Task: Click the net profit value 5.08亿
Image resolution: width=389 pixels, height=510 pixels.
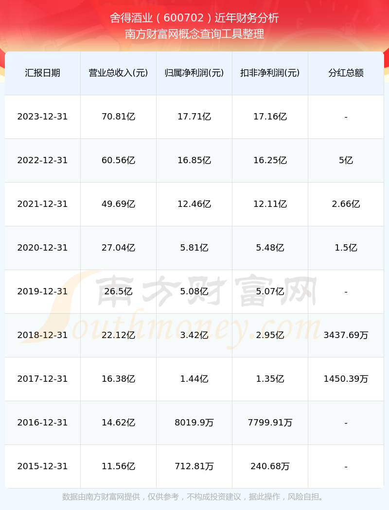Action: pos(194,291)
